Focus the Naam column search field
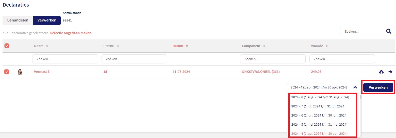This screenshot has height=138, width=396. coord(65,59)
